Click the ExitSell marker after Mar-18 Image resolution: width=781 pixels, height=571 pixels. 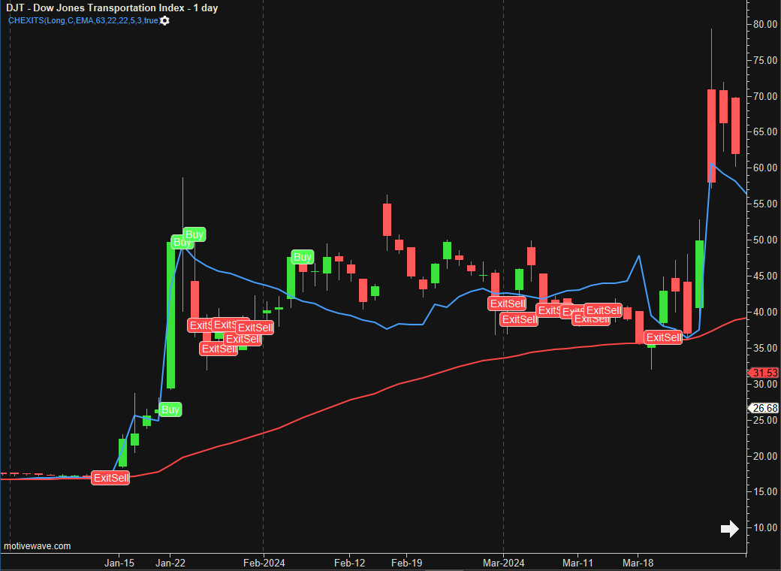[x=664, y=337]
